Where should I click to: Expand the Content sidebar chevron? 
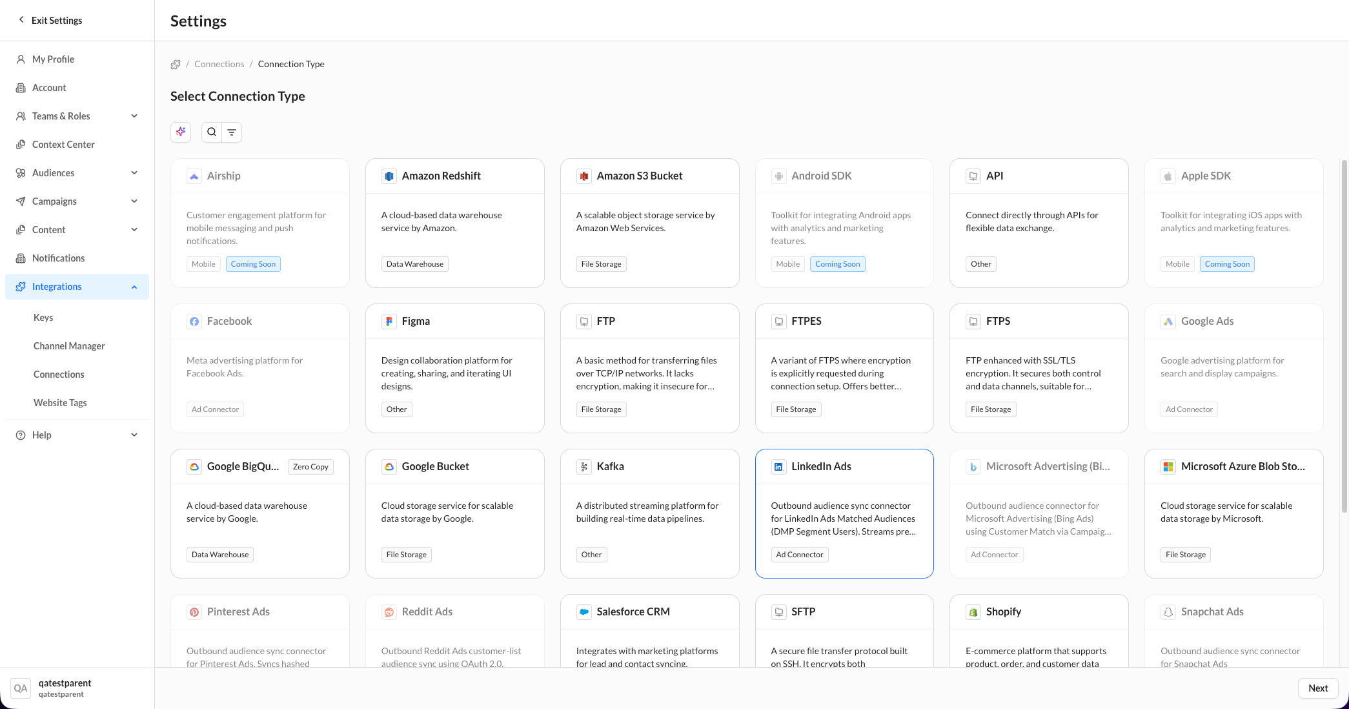tap(134, 230)
